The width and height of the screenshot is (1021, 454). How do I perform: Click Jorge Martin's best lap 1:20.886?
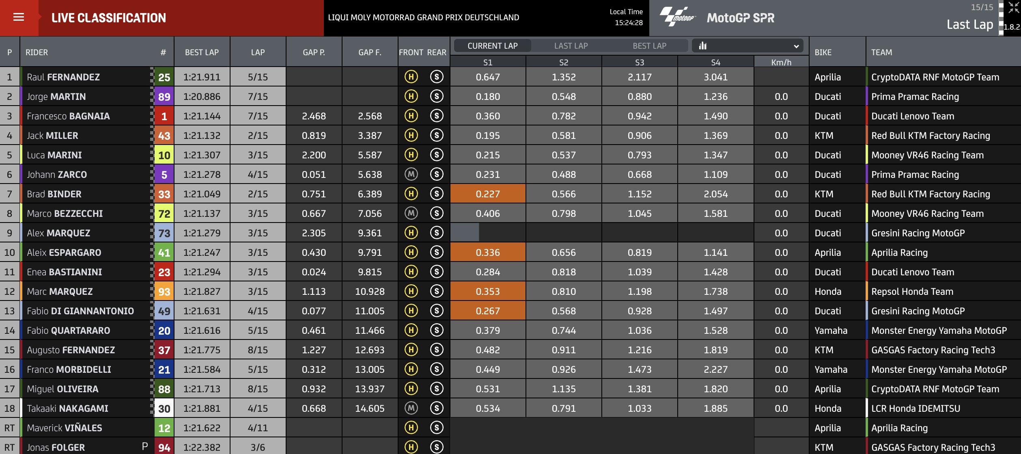pos(202,97)
